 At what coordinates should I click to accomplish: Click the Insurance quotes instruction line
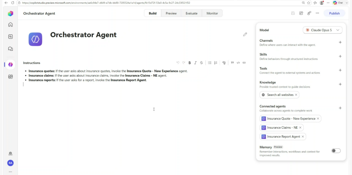tap(108, 71)
